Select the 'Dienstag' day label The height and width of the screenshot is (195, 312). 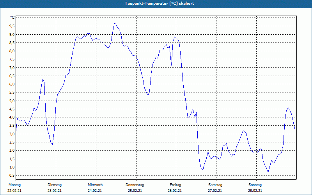(x=55, y=185)
